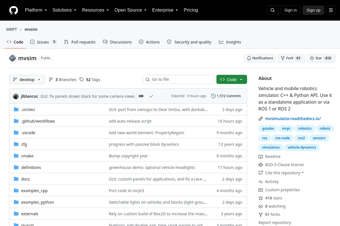Open the develop branch selector

[27, 79]
